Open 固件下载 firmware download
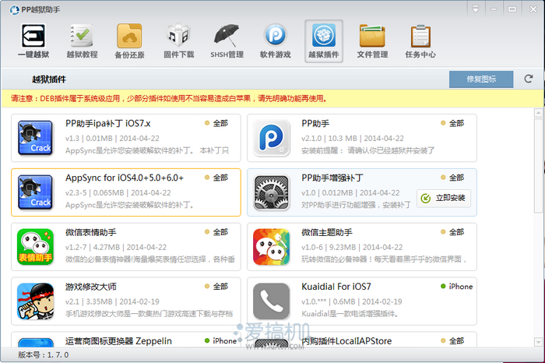Screen dimensions: 545x363 pyautogui.click(x=178, y=41)
